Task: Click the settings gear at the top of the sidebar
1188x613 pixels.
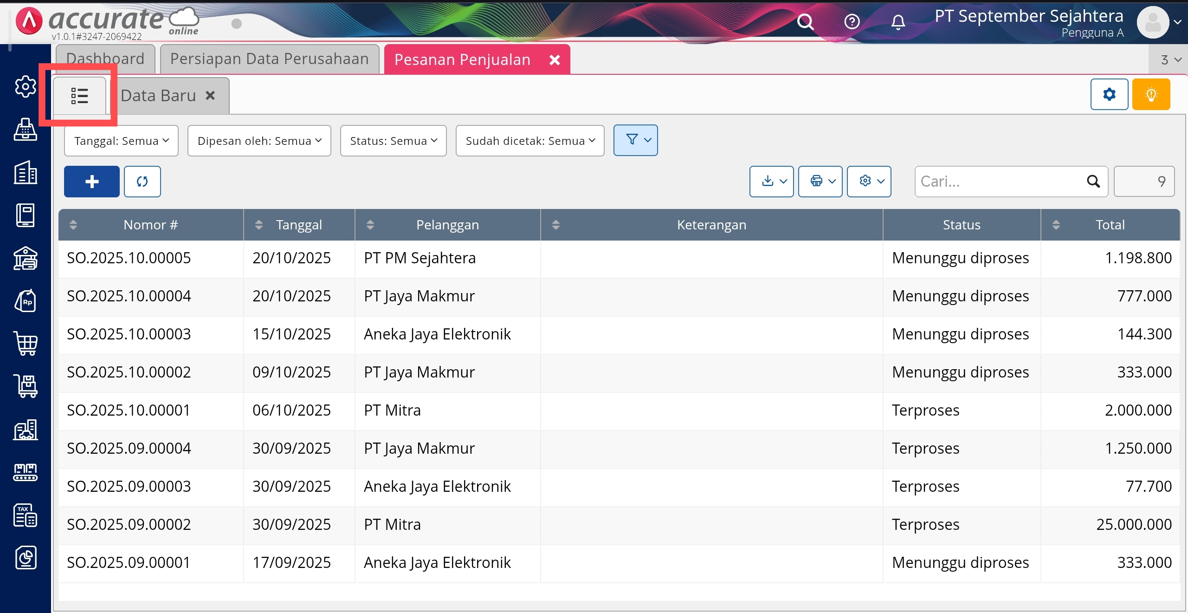Action: click(x=26, y=87)
